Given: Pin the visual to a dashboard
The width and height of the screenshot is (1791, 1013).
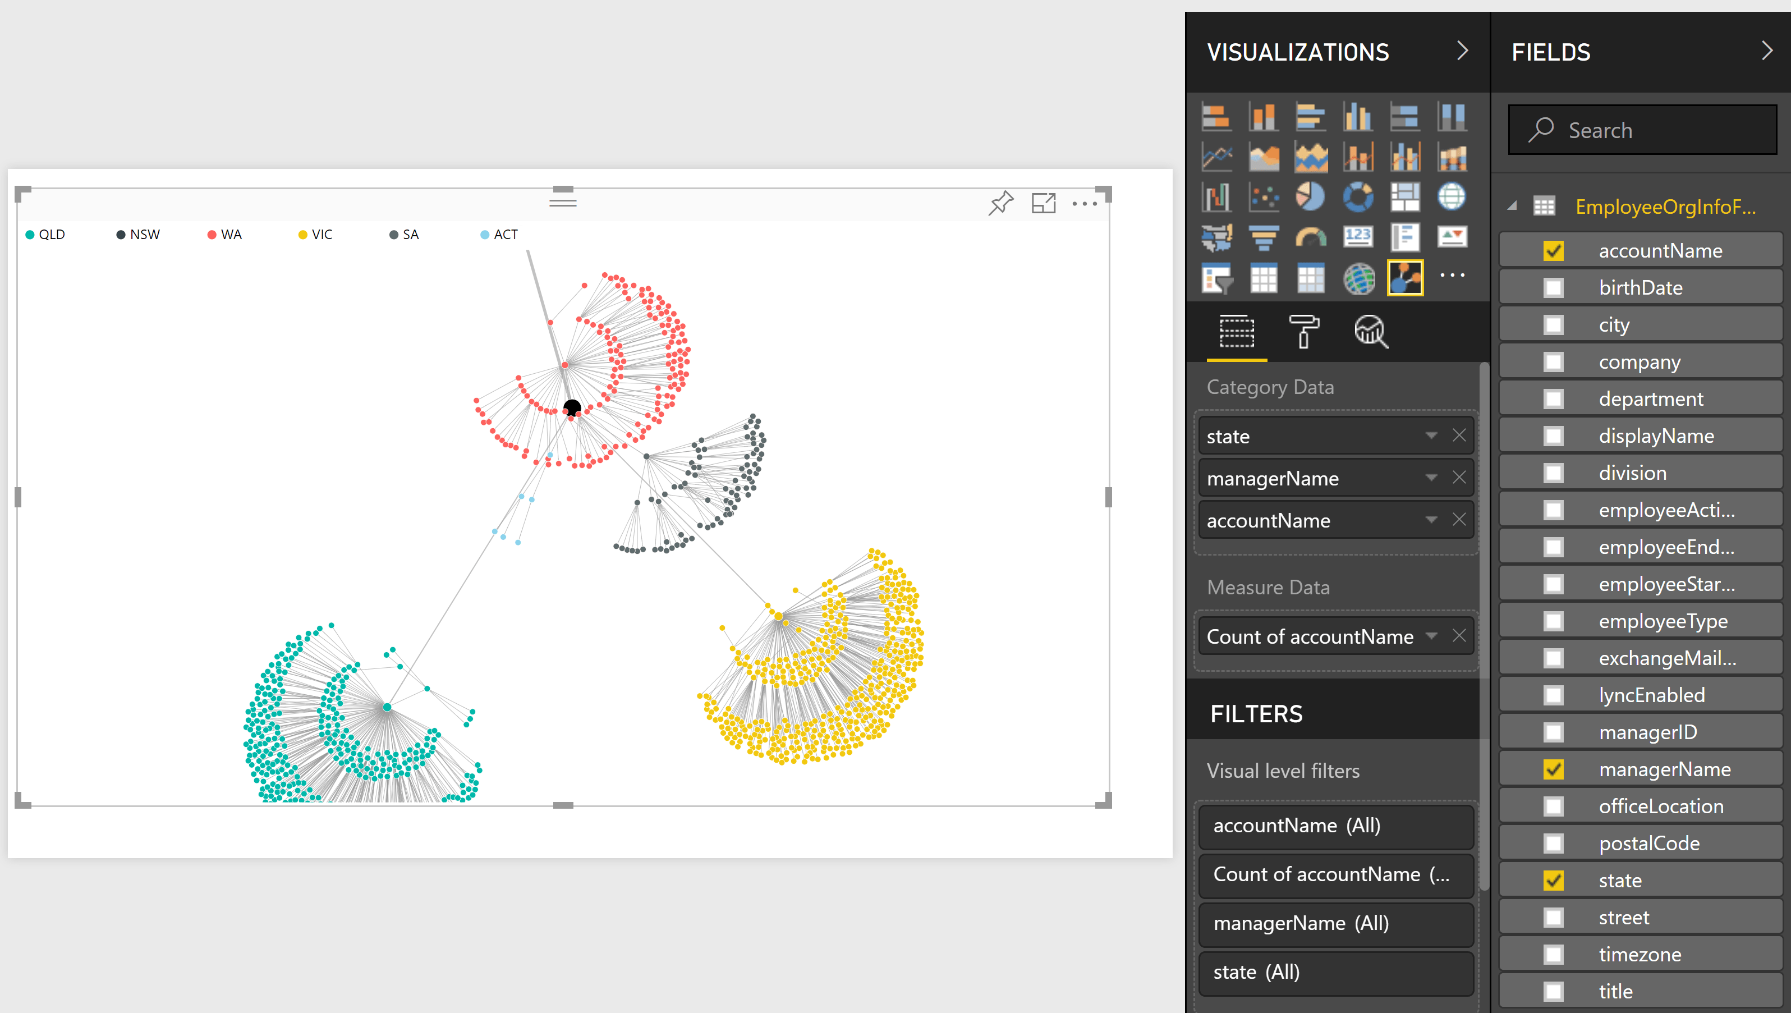Looking at the screenshot, I should click(1001, 203).
